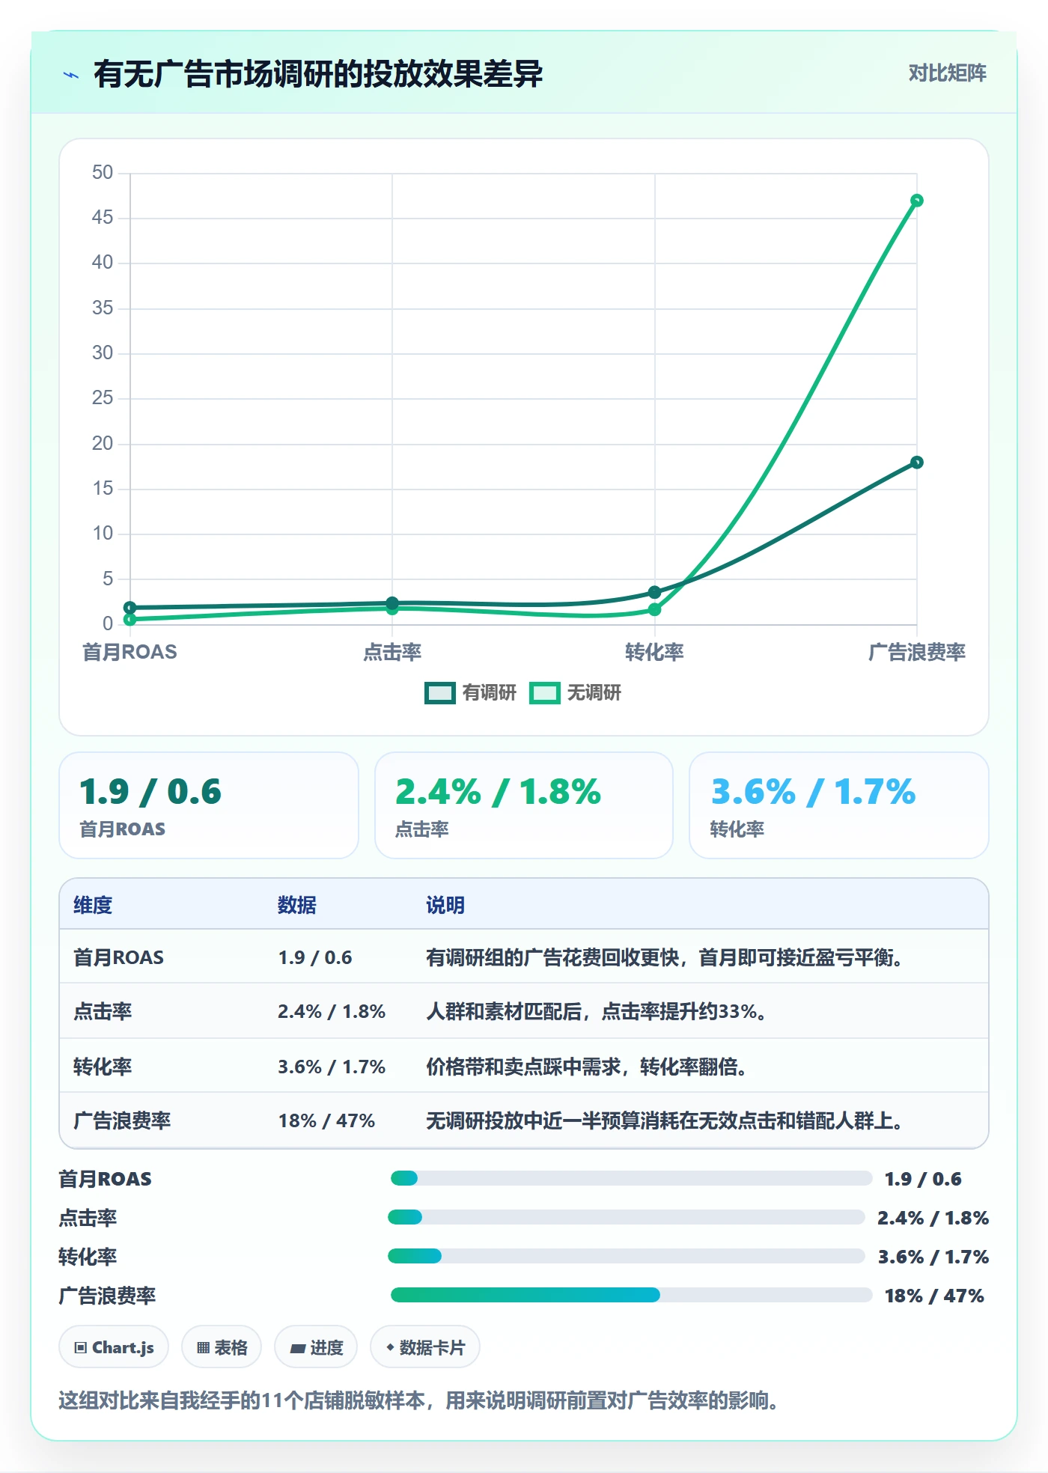
Task: Click the explanation about 点击率提升约33%
Action: coord(596,1012)
